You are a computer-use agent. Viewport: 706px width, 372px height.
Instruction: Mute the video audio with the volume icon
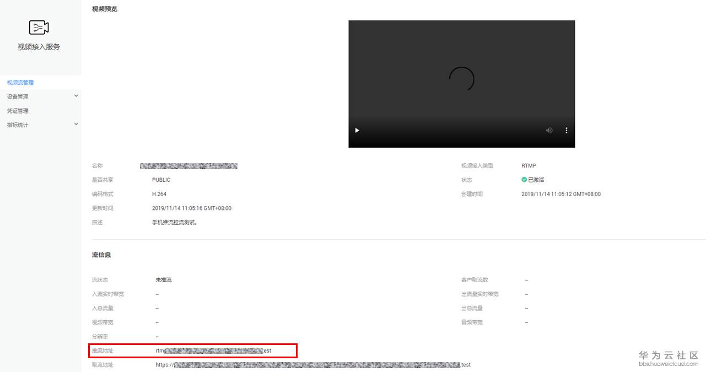(x=548, y=130)
